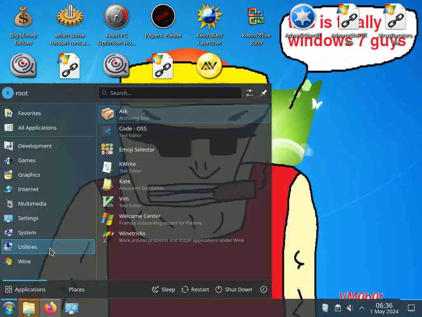This screenshot has height=317, width=422.
Task: Select Games category
Action: tap(49, 161)
